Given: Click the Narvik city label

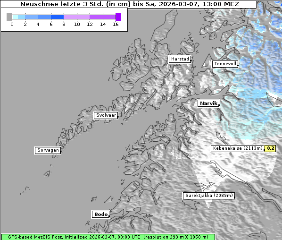Looking at the screenshot, I should (x=208, y=103).
